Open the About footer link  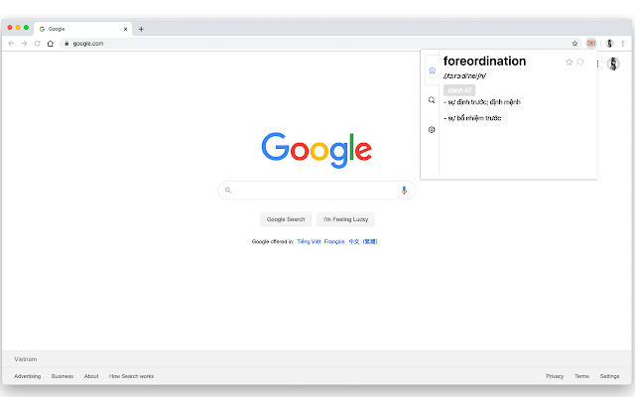click(x=91, y=376)
